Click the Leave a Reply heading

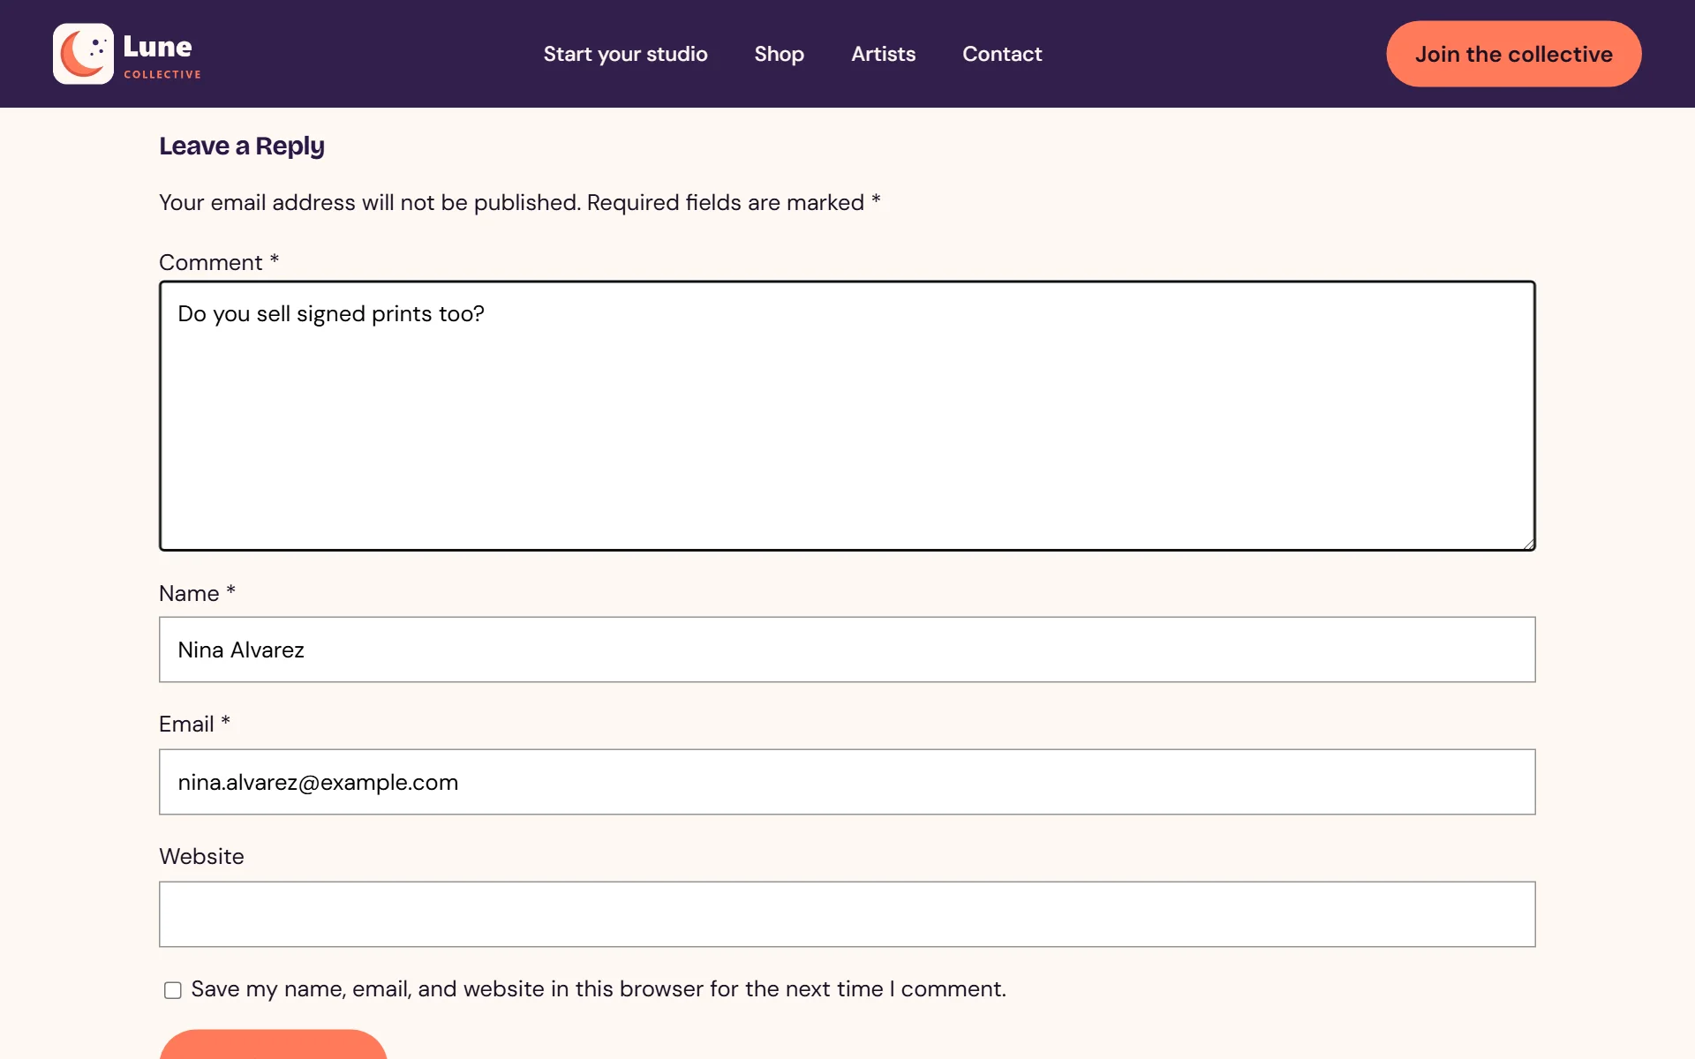(x=242, y=146)
